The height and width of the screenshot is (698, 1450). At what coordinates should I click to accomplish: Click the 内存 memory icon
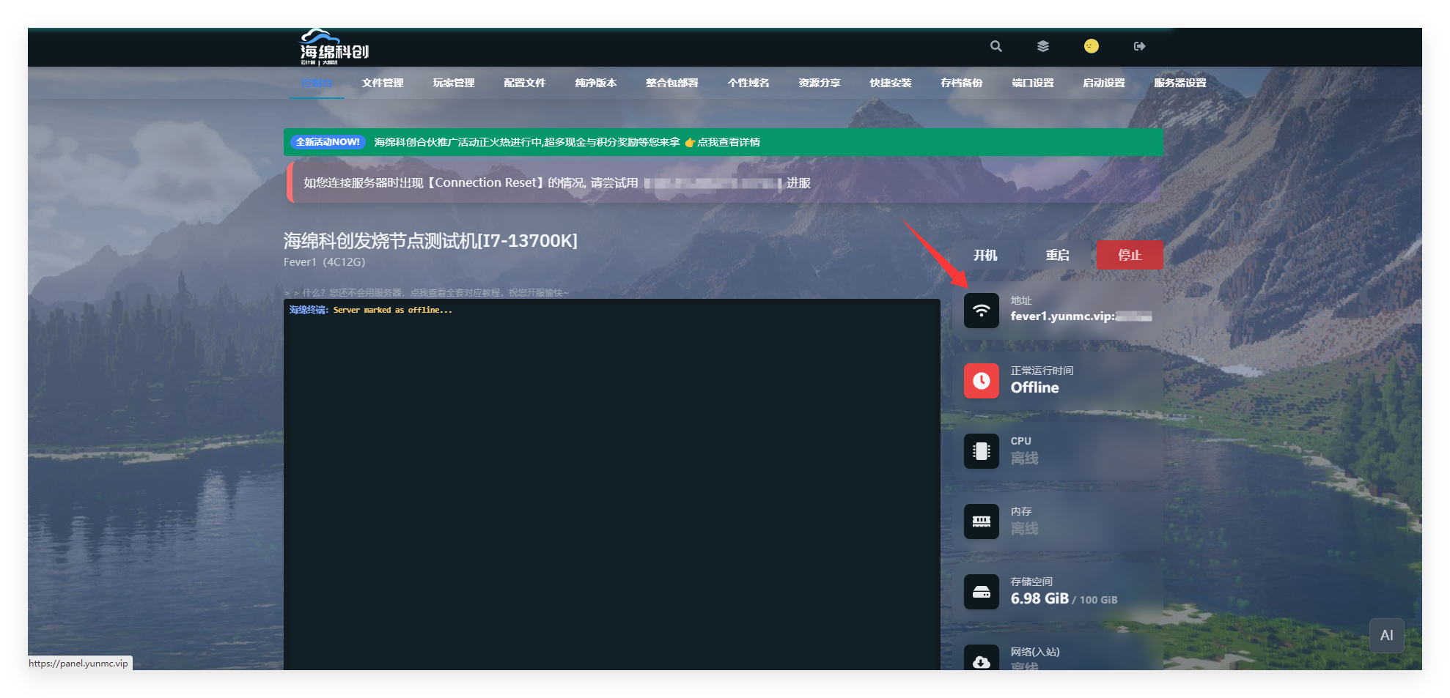(x=981, y=521)
